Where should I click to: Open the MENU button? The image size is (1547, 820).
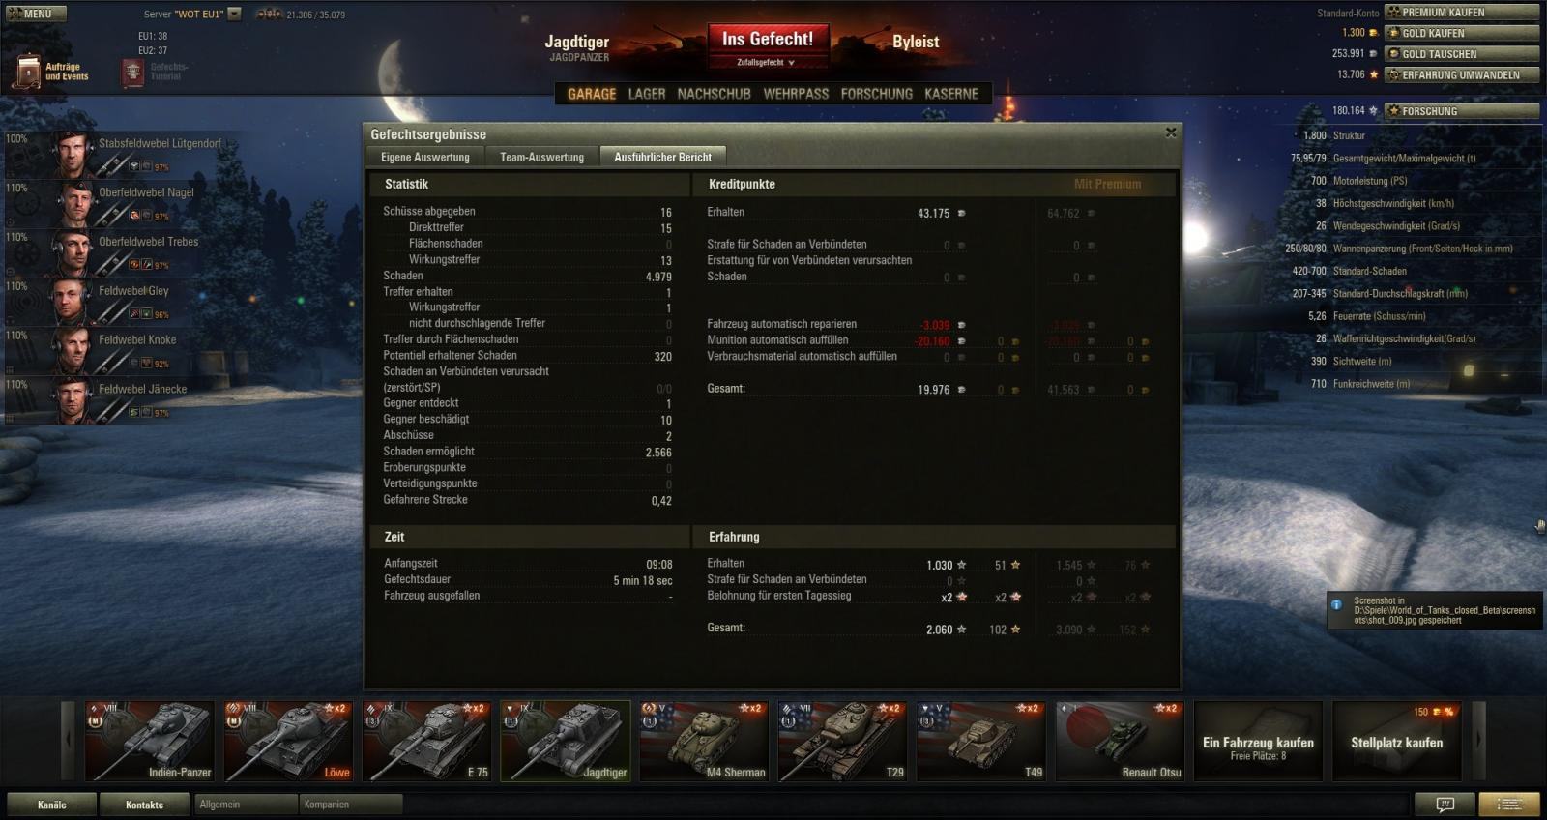tap(36, 14)
